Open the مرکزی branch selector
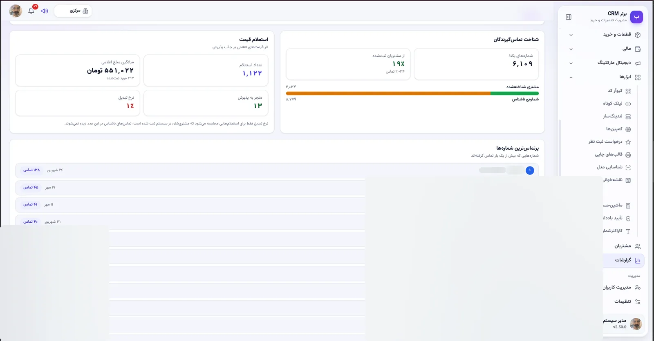Viewport: 654px width, 341px height. click(73, 11)
